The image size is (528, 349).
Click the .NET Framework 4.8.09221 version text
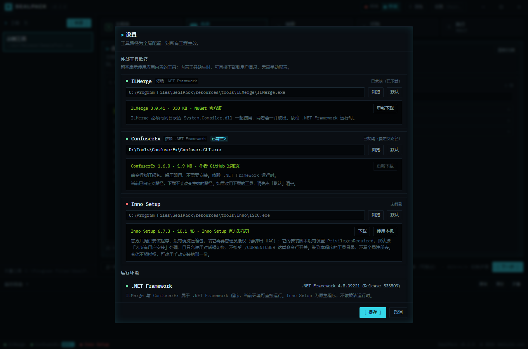coord(351,286)
